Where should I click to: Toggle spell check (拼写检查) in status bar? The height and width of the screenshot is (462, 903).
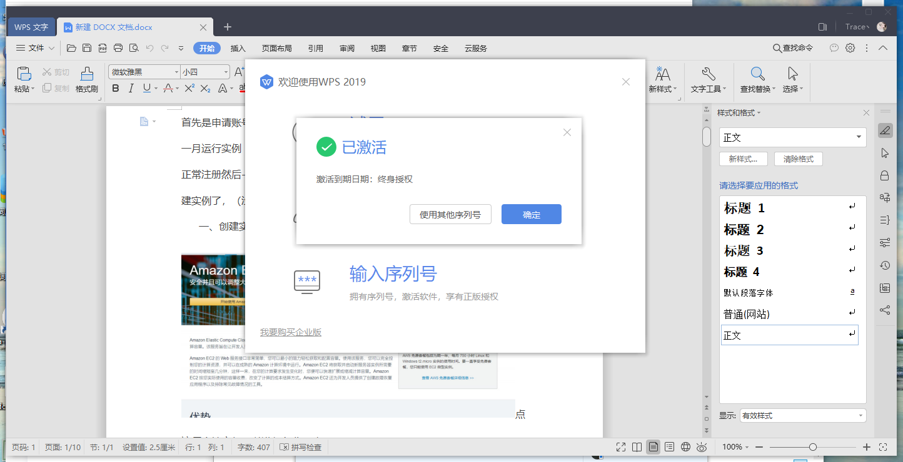click(x=301, y=447)
